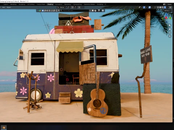Open the overlays options dropdown arrow
174x130 pixels.
[152, 7]
